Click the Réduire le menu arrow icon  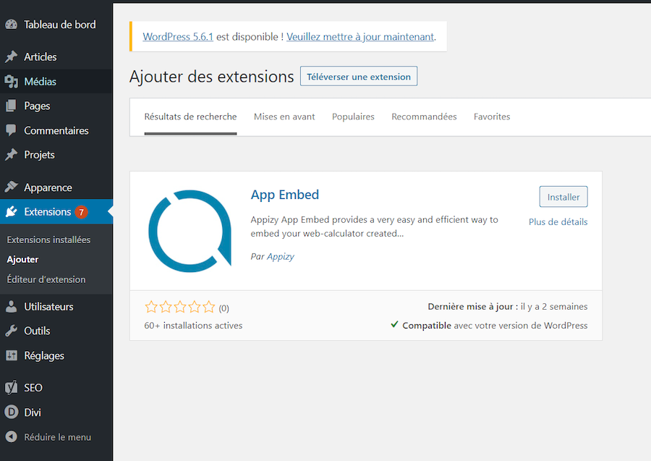[11, 437]
